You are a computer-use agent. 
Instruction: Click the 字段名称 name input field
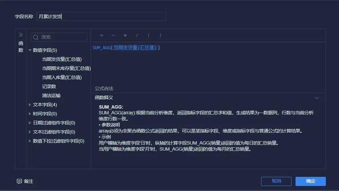coord(101,16)
